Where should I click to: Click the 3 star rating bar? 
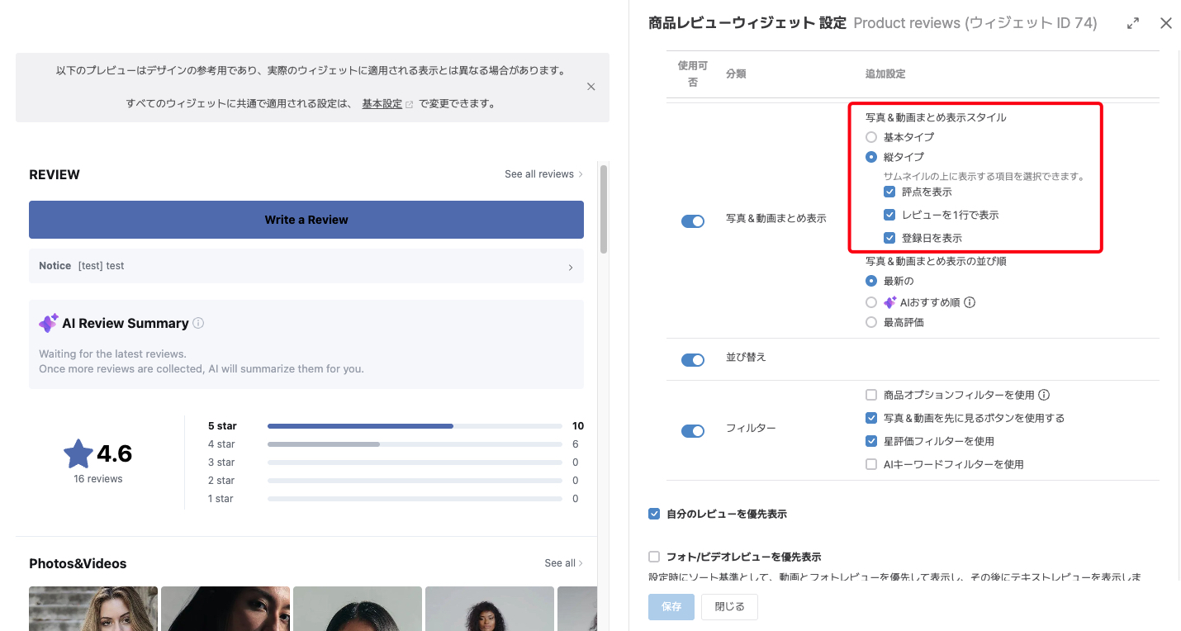point(415,463)
